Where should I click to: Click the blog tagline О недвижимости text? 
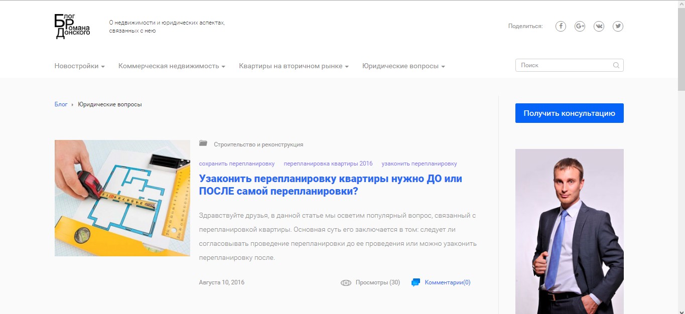167,27
